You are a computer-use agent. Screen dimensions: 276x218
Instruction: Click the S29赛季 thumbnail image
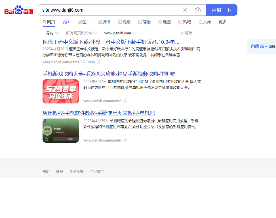click(61, 91)
